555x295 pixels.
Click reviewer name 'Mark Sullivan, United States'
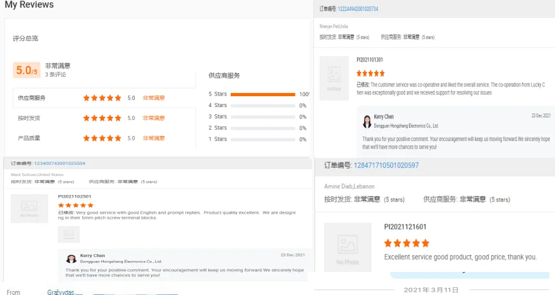[37, 174]
